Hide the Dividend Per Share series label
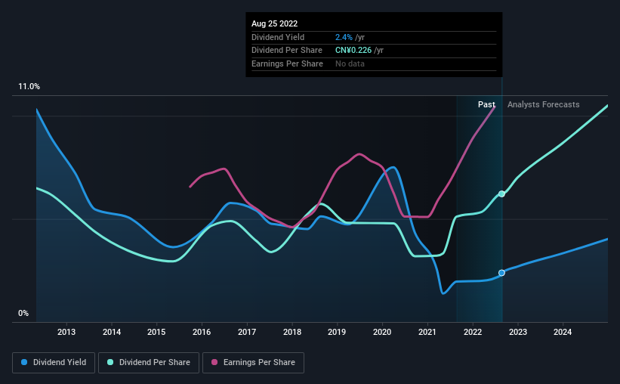 point(153,363)
